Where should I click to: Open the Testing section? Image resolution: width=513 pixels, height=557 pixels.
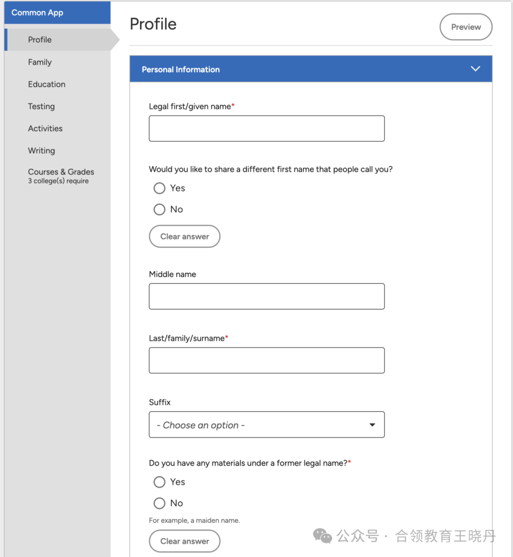point(41,106)
